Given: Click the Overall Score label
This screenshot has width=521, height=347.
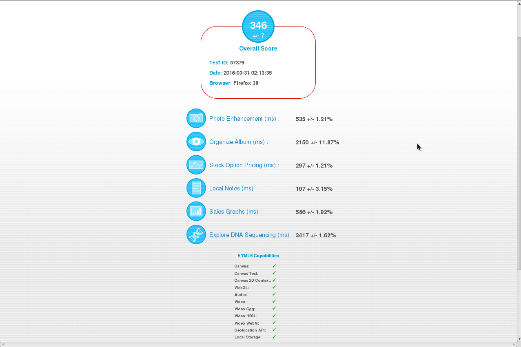Looking at the screenshot, I should pos(258,49).
